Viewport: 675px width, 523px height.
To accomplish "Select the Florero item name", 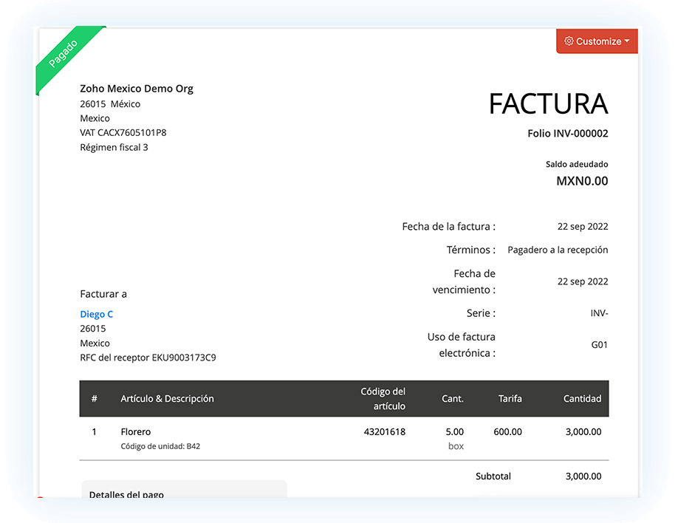I will 136,431.
